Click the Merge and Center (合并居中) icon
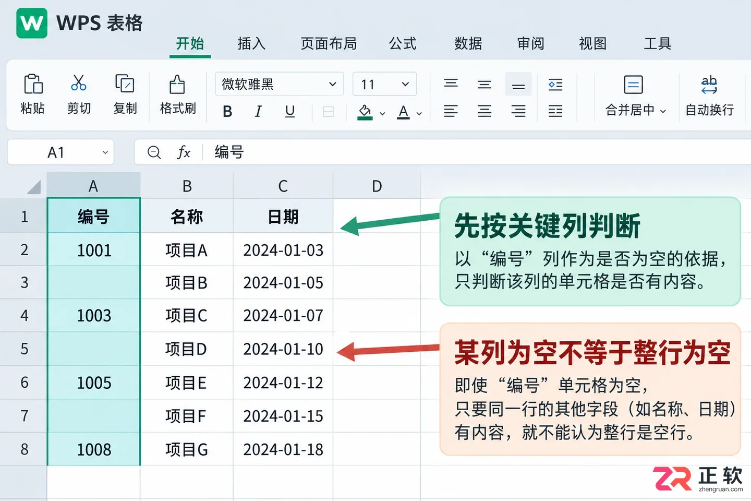This screenshot has height=501, width=751. [633, 85]
